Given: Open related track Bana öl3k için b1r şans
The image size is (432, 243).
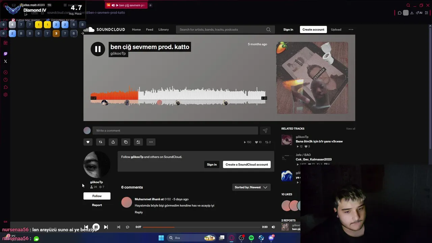Looking at the screenshot, I should click(319, 141).
